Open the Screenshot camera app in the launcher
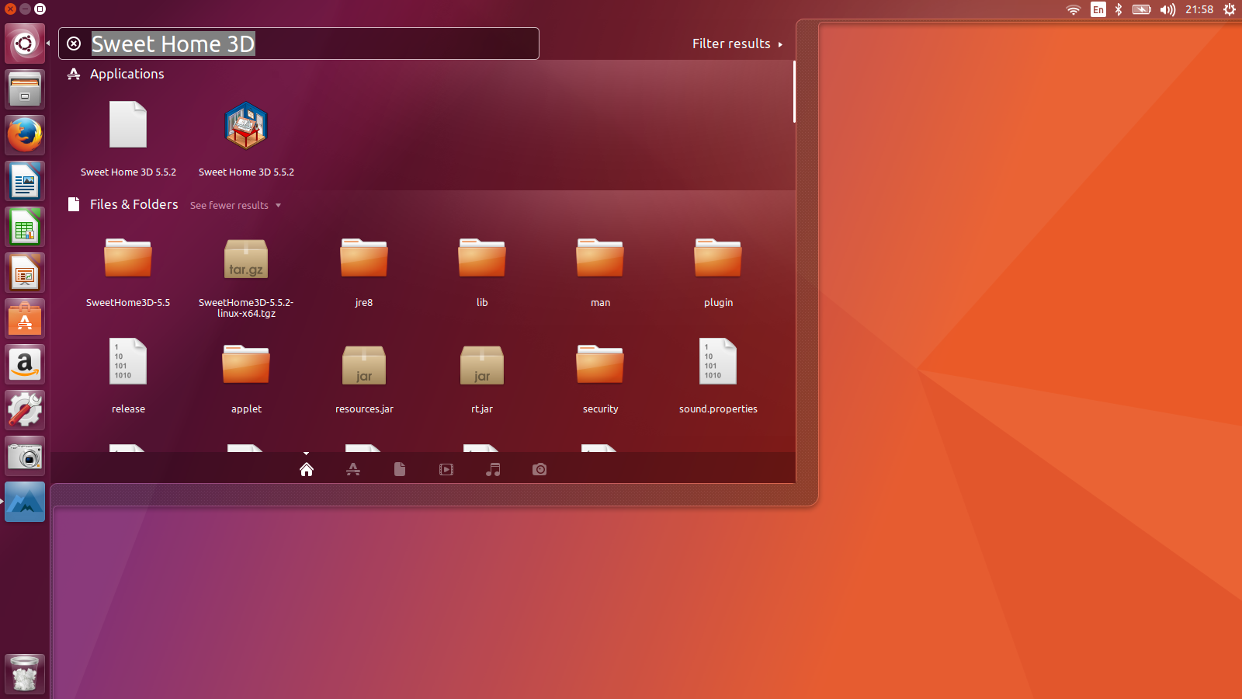This screenshot has height=699, width=1242. 25,456
